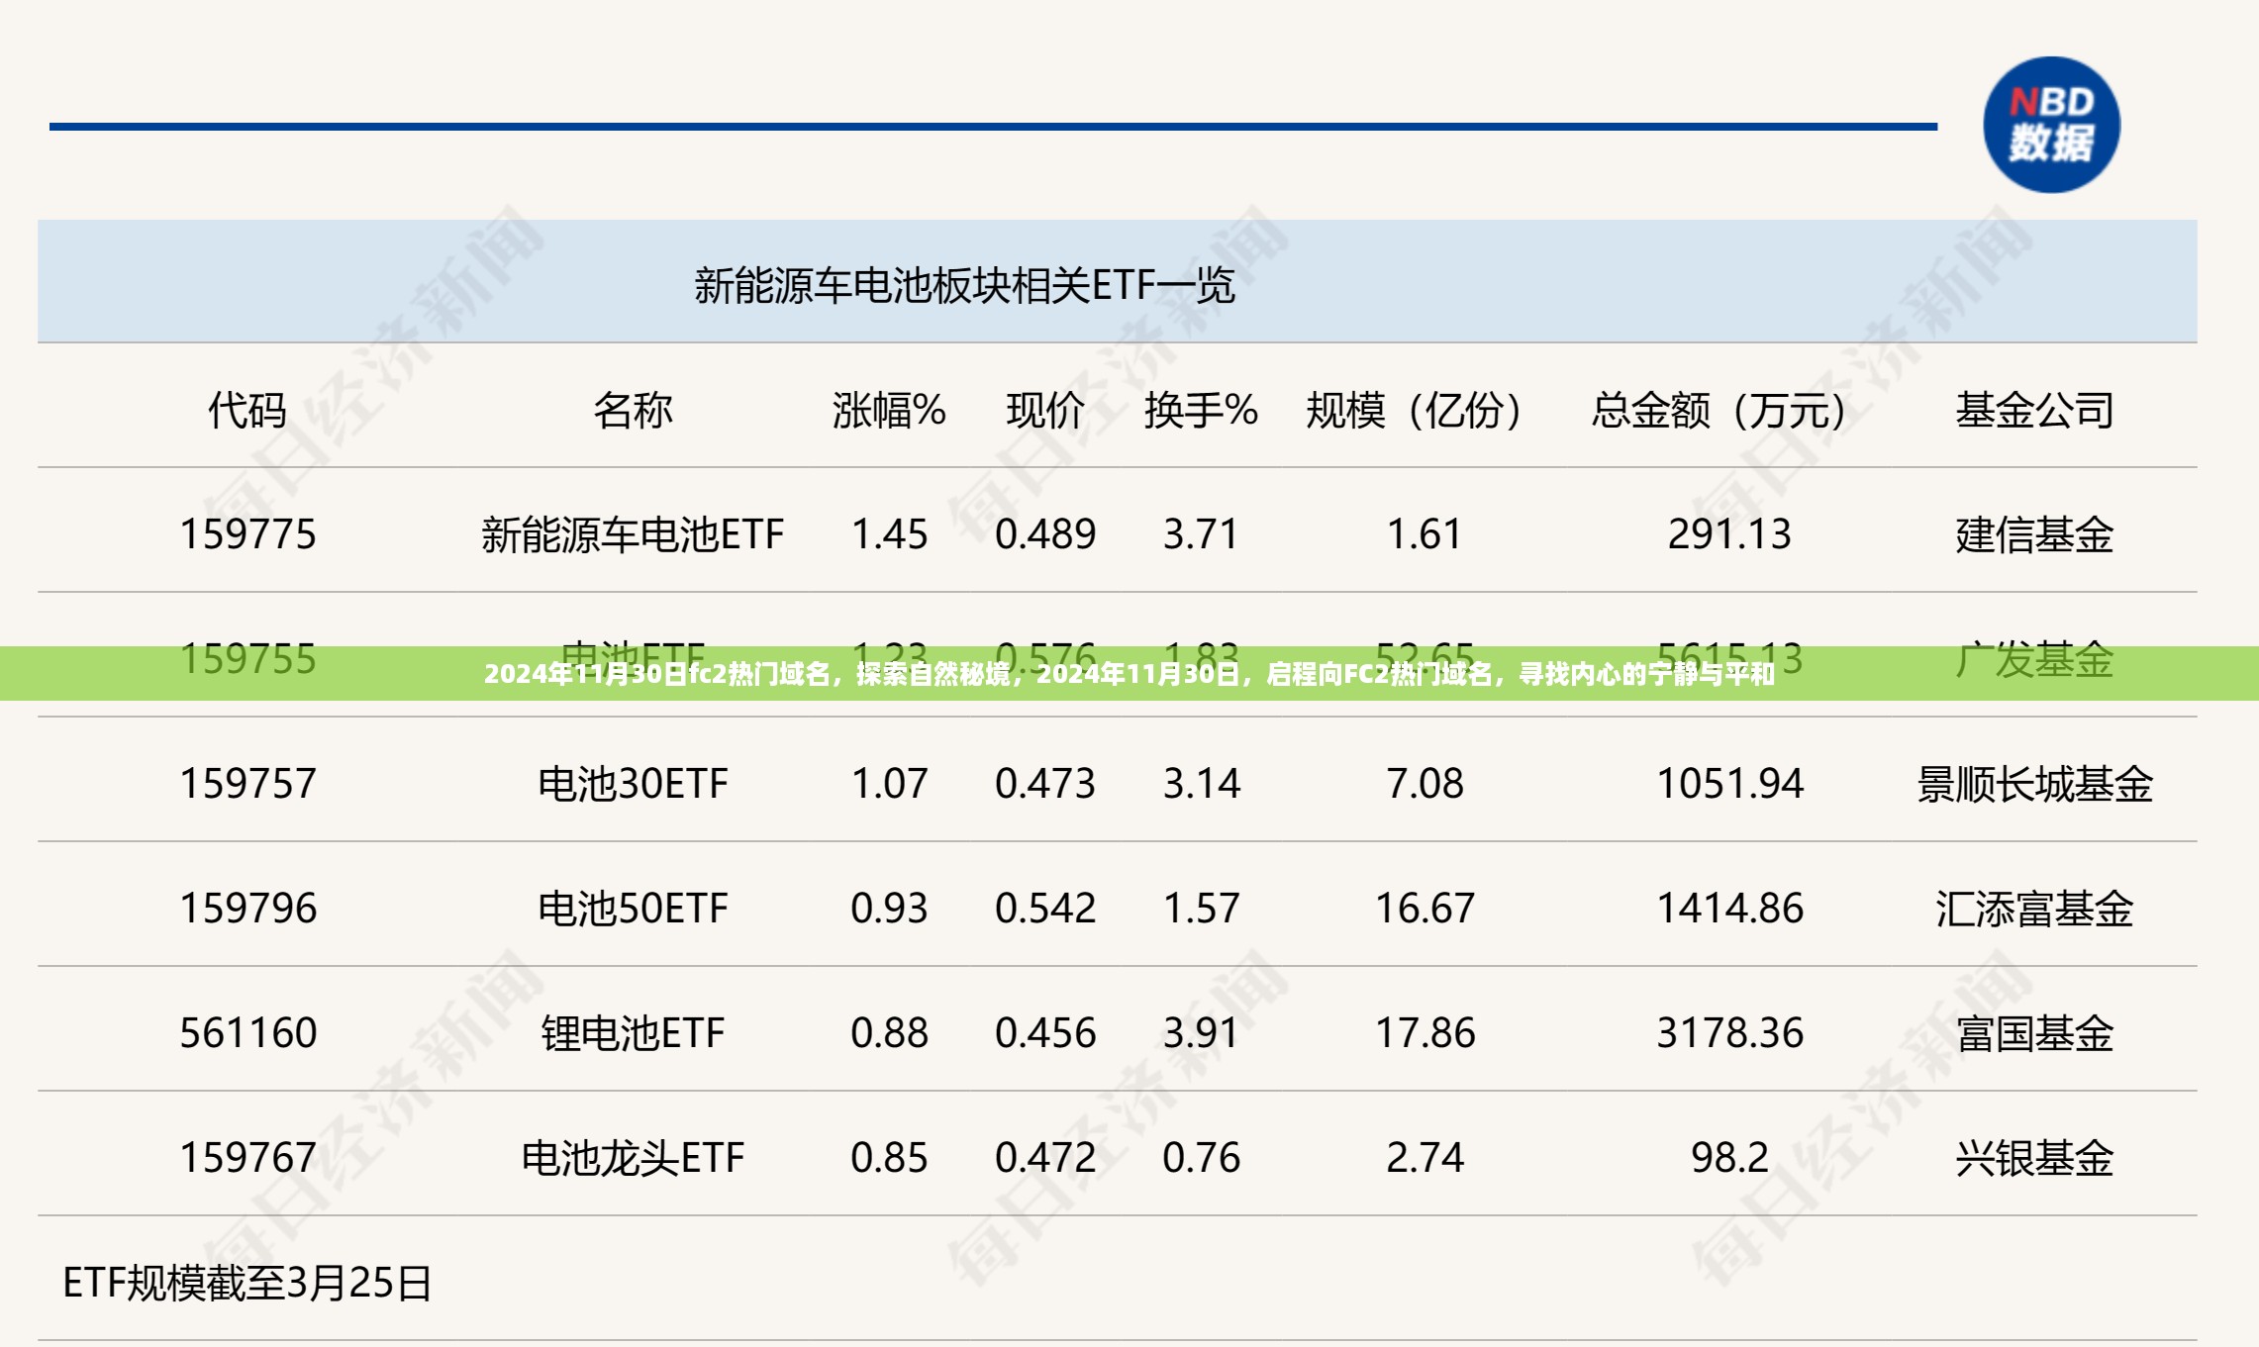Click the footnote ETF规模截至3月25日

(247, 1283)
